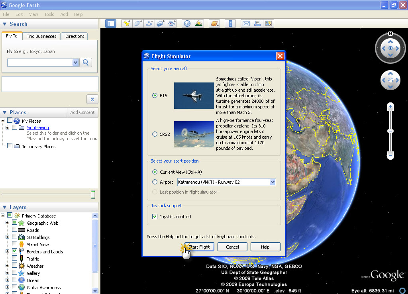408x294 pixels.
Task: Email the view with envelope icon
Action: [246, 24]
